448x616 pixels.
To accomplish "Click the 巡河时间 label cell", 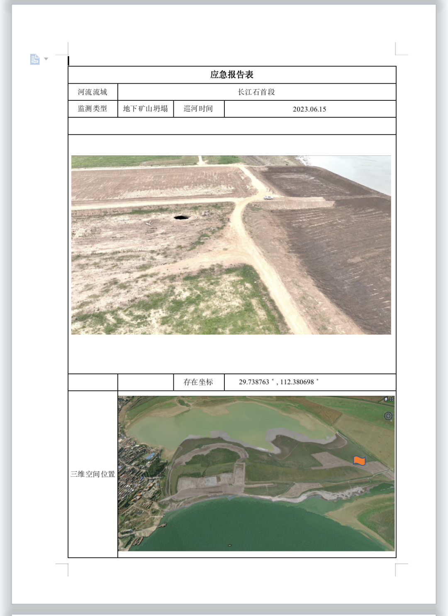I will [x=198, y=109].
